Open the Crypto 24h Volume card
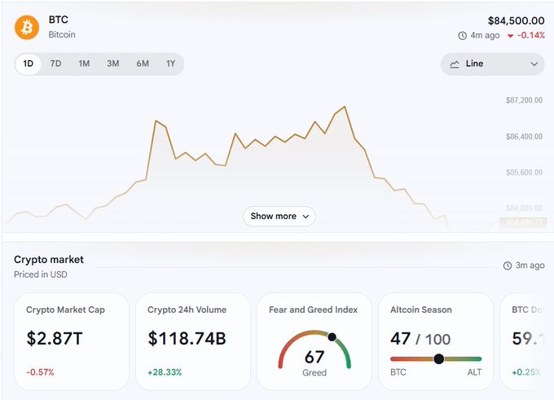 point(193,341)
